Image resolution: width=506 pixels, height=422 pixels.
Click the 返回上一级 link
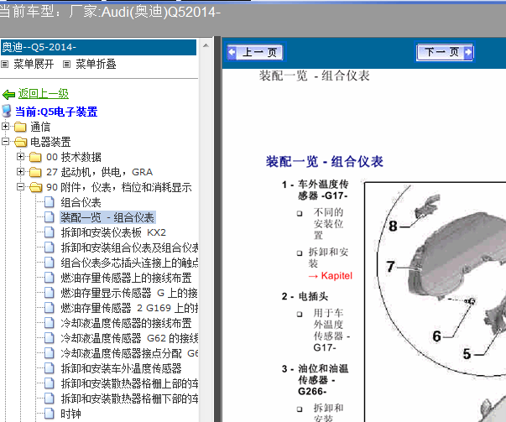pyautogui.click(x=44, y=94)
